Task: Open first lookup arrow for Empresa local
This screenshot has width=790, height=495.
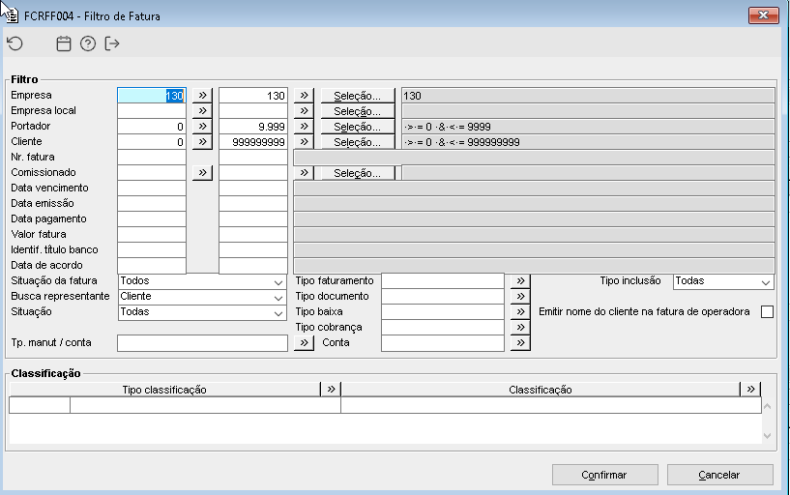Action: pyautogui.click(x=202, y=111)
